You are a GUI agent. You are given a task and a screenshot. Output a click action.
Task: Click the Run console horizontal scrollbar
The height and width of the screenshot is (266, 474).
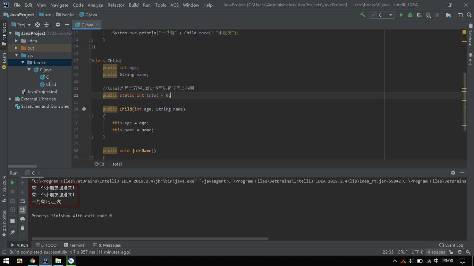[x=150, y=239]
